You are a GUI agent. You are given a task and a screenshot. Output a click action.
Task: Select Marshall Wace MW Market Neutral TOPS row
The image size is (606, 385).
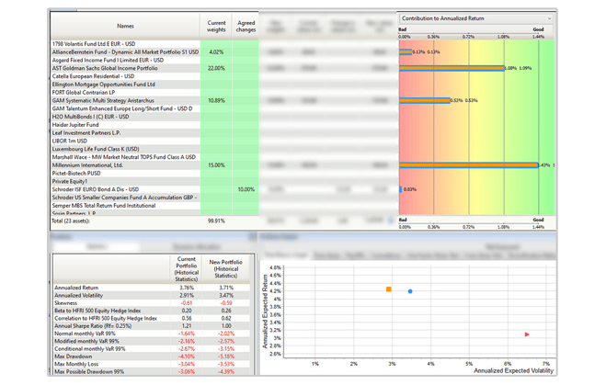pos(124,157)
